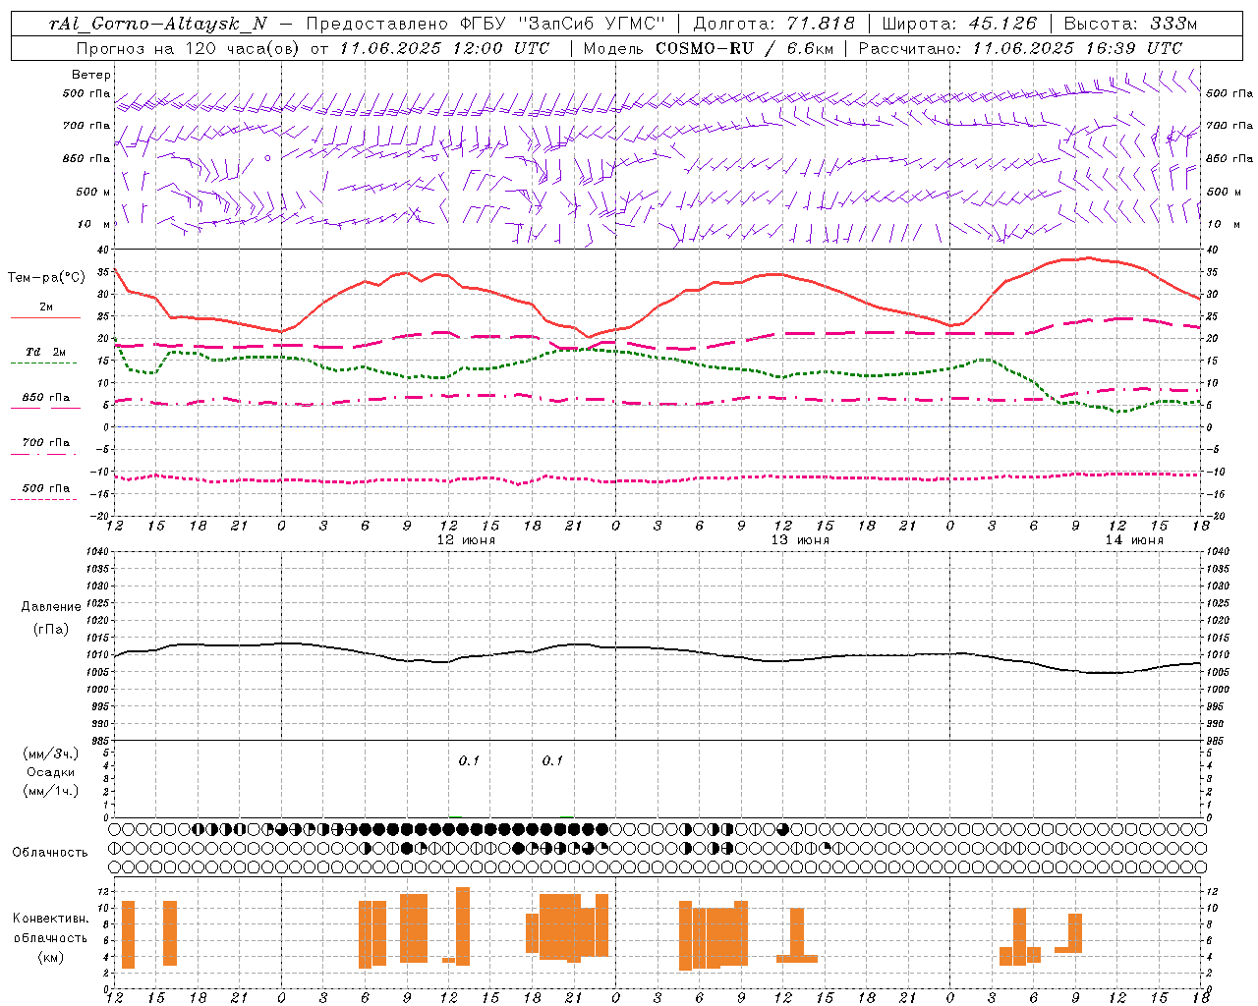Click the '10 м' label on left wind axis

pyautogui.click(x=94, y=224)
